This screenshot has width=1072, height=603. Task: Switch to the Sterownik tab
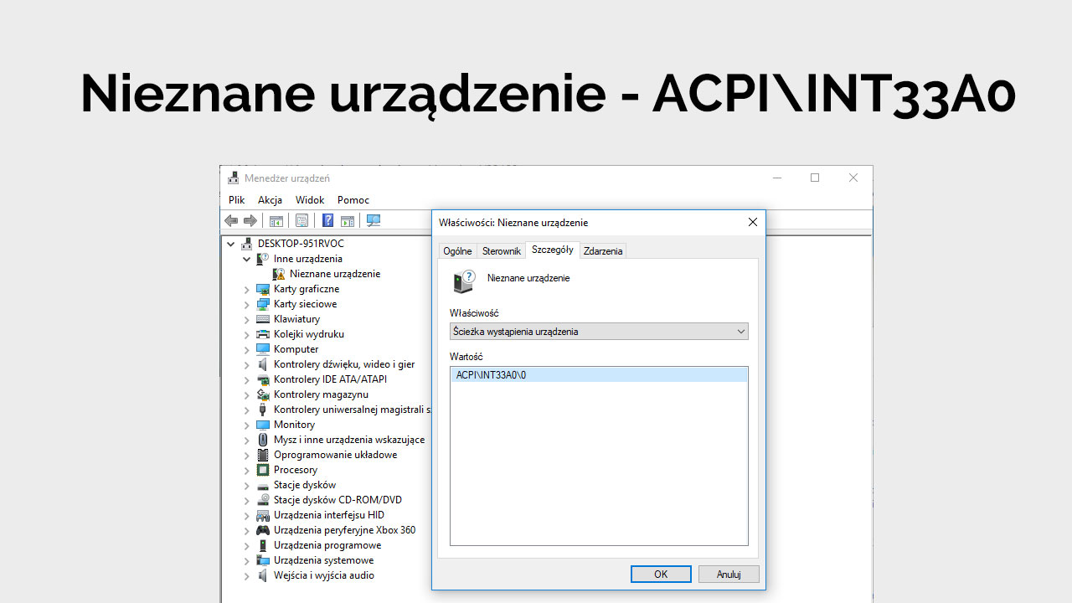502,251
